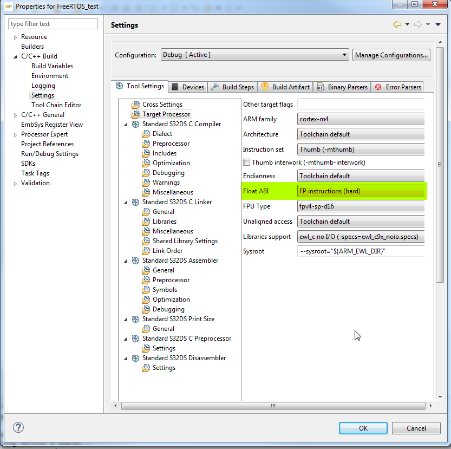Switch to the Error Parsers tab
This screenshot has height=449, width=451.
pyautogui.click(x=397, y=87)
